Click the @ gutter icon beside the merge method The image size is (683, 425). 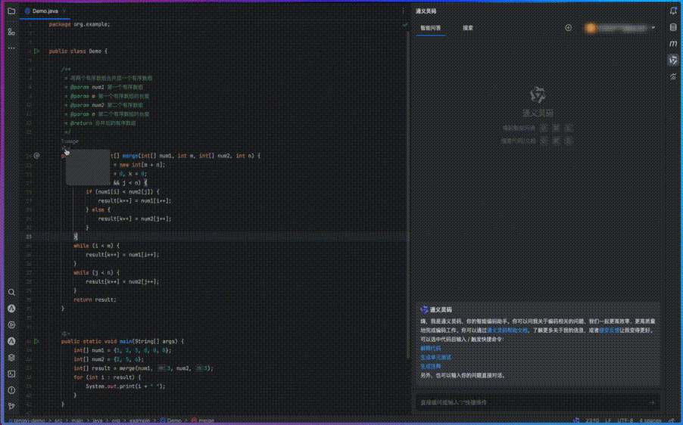click(x=36, y=155)
